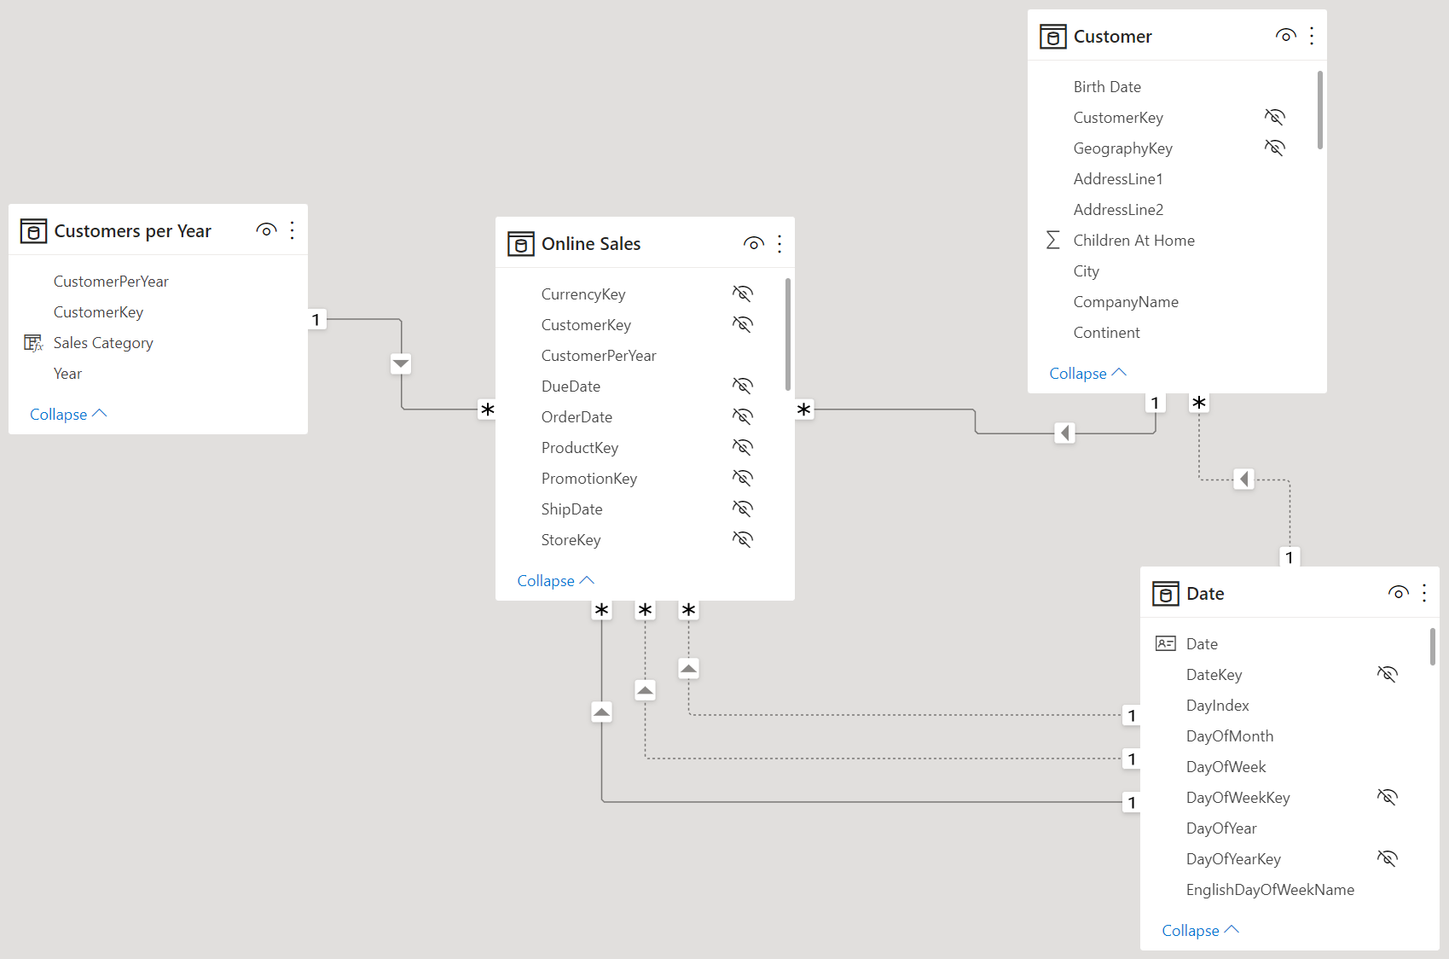This screenshot has width=1449, height=959.
Task: Unhide ProductKey in Online Sales
Action: (743, 448)
